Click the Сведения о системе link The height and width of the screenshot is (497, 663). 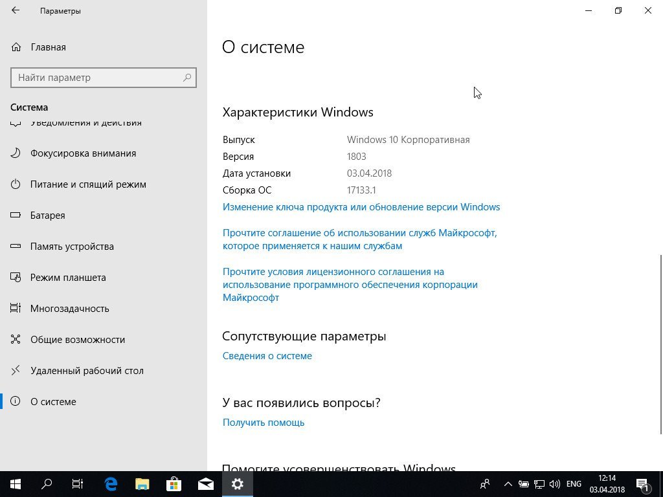[267, 356]
